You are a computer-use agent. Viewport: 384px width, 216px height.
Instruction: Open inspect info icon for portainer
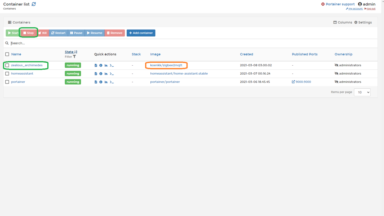click(101, 82)
